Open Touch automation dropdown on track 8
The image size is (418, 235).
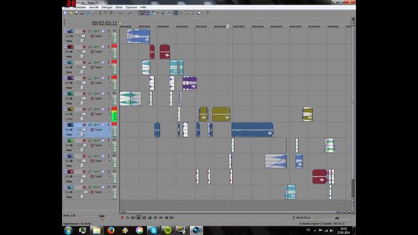pos(110,145)
